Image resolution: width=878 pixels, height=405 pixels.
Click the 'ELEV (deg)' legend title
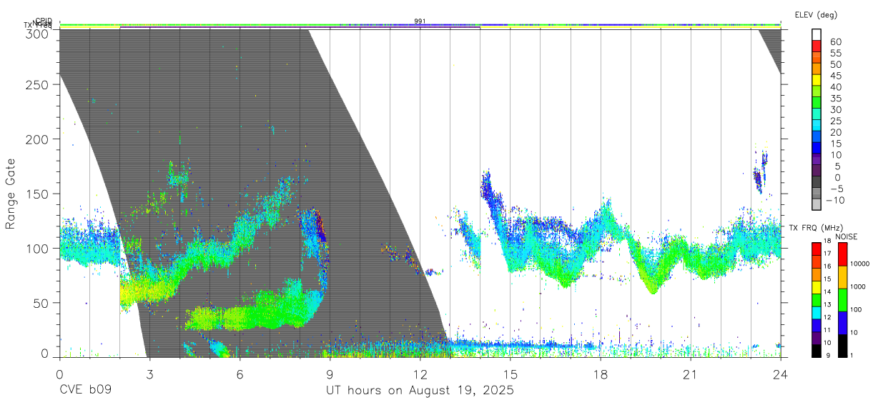click(816, 15)
